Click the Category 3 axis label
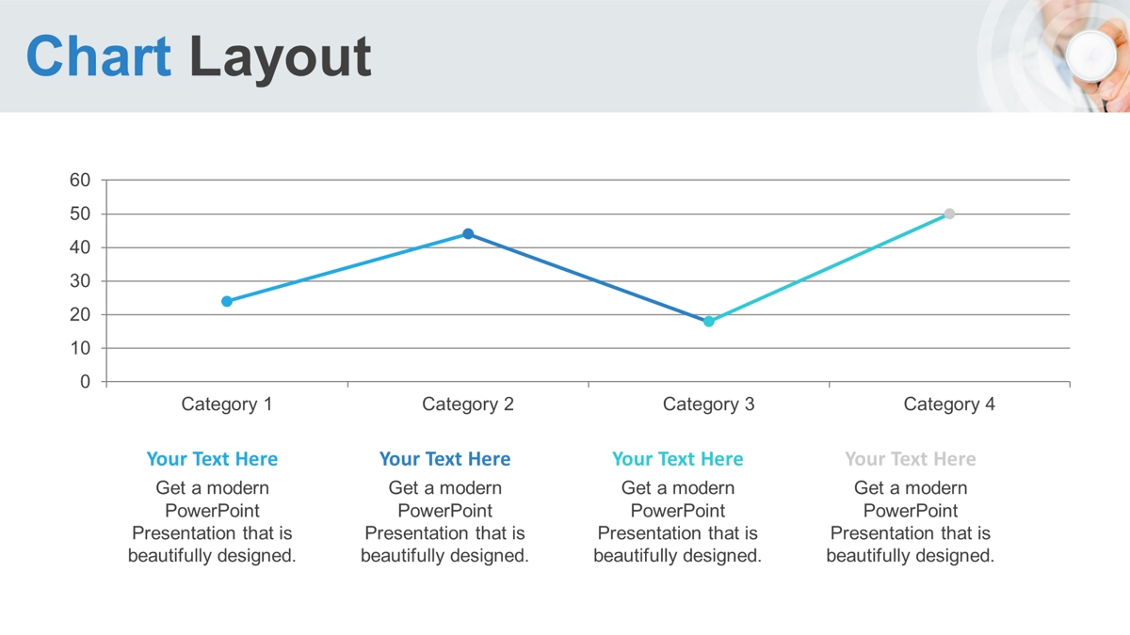The height and width of the screenshot is (635, 1130). point(709,405)
